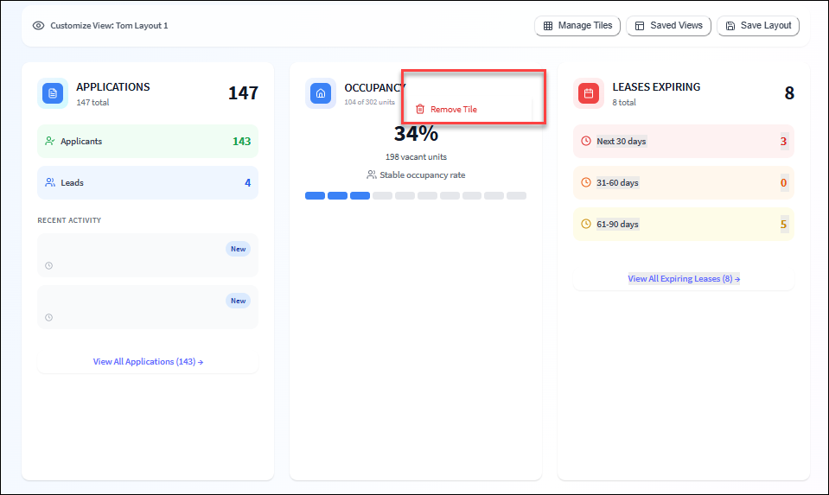Click the 61-90 days clock icon
The width and height of the screenshot is (829, 495).
[586, 224]
